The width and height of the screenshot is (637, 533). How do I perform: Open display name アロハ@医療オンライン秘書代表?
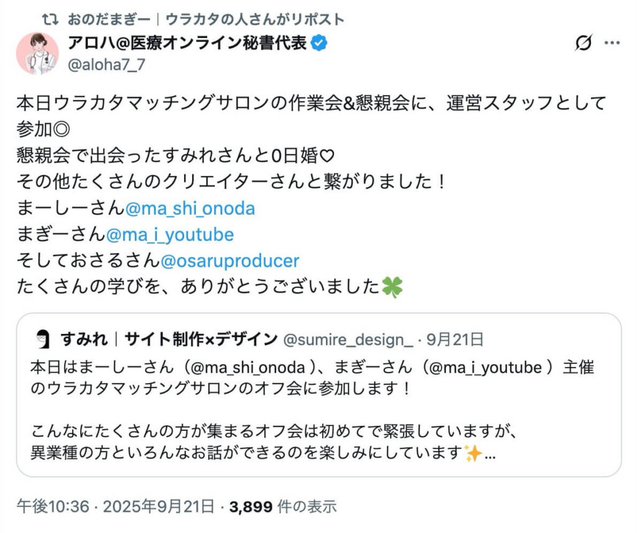point(187,44)
